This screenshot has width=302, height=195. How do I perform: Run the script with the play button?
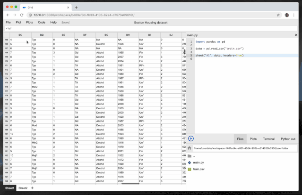190,138
